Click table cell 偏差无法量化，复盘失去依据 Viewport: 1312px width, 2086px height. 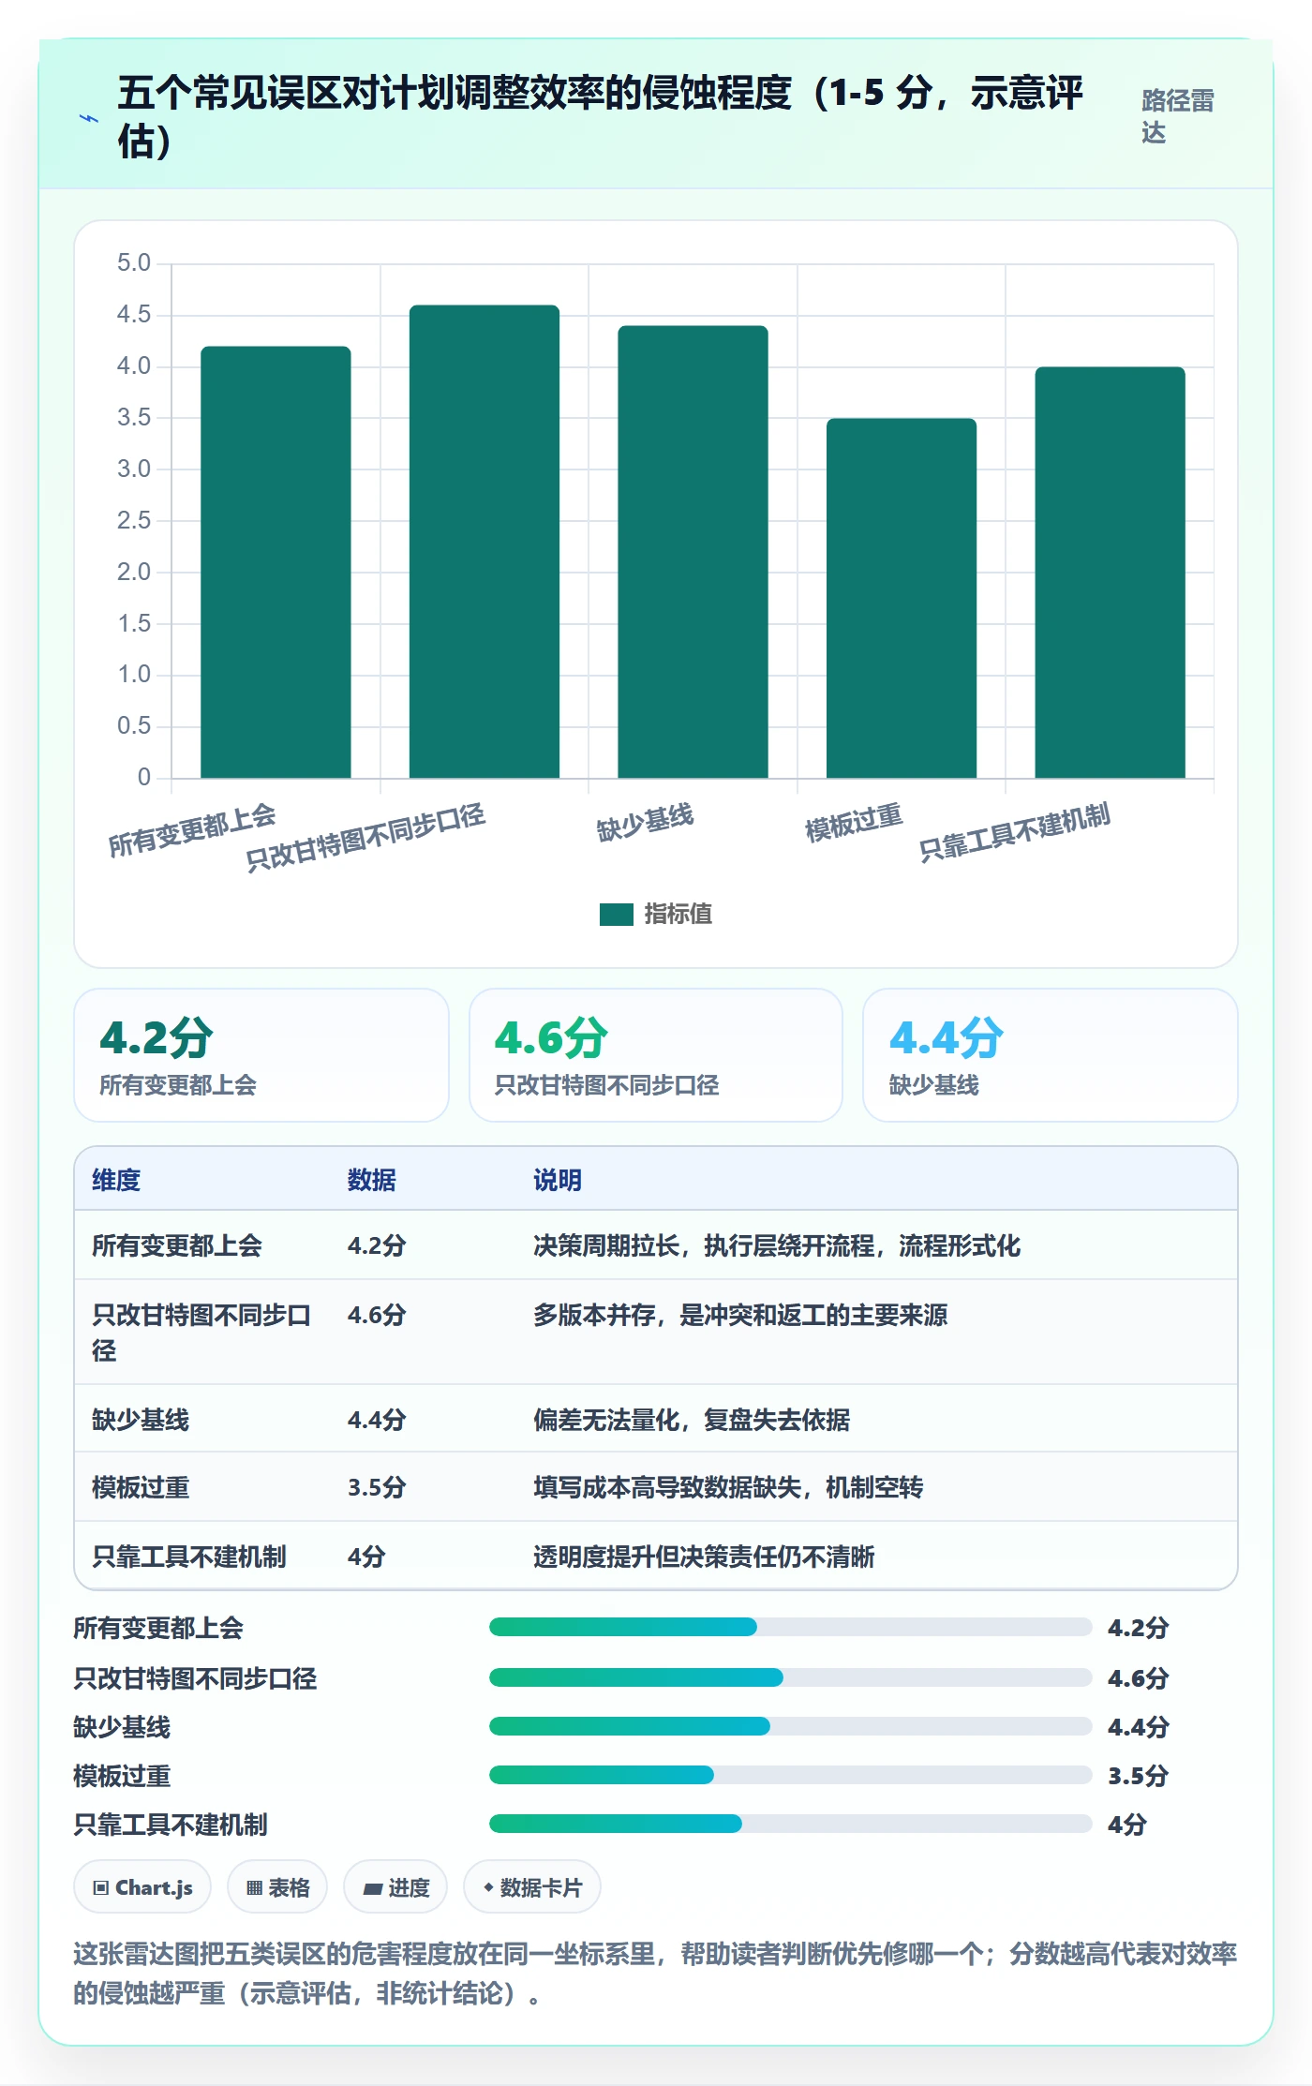tap(692, 1420)
